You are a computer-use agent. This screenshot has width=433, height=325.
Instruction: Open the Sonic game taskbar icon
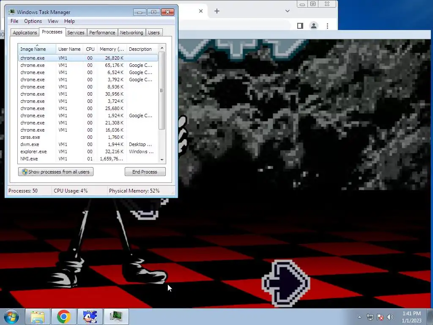point(90,317)
